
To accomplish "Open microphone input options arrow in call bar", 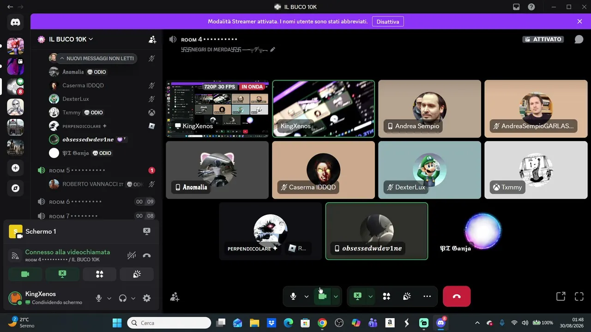I will [306, 296].
